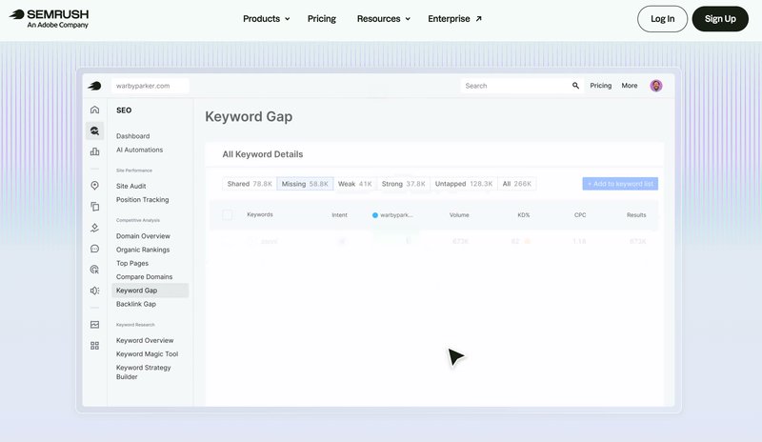Open the apps grid sidebar icon
The width and height of the screenshot is (762, 442).
(94, 346)
